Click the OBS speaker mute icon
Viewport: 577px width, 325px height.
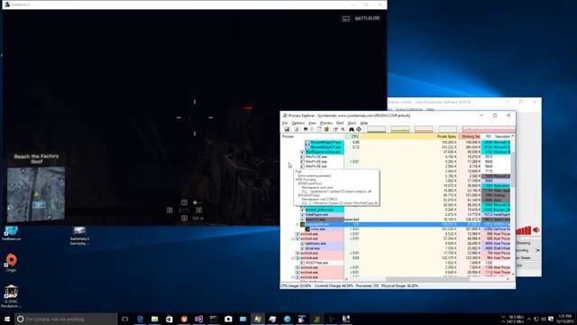pos(536,230)
